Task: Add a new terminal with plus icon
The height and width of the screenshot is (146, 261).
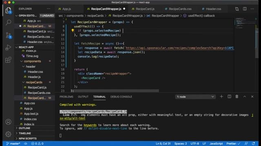Action: [221, 97]
